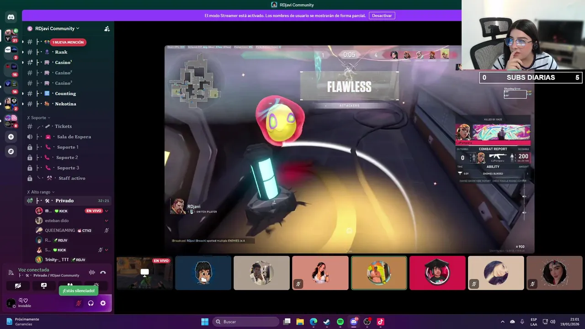Open TikTok app from the taskbar
The width and height of the screenshot is (585, 329).
point(380,322)
